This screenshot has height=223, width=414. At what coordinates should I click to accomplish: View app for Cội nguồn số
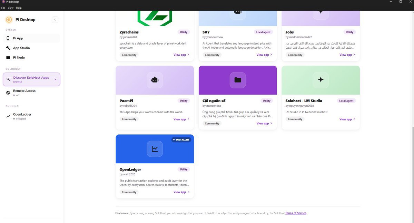pyautogui.click(x=264, y=124)
